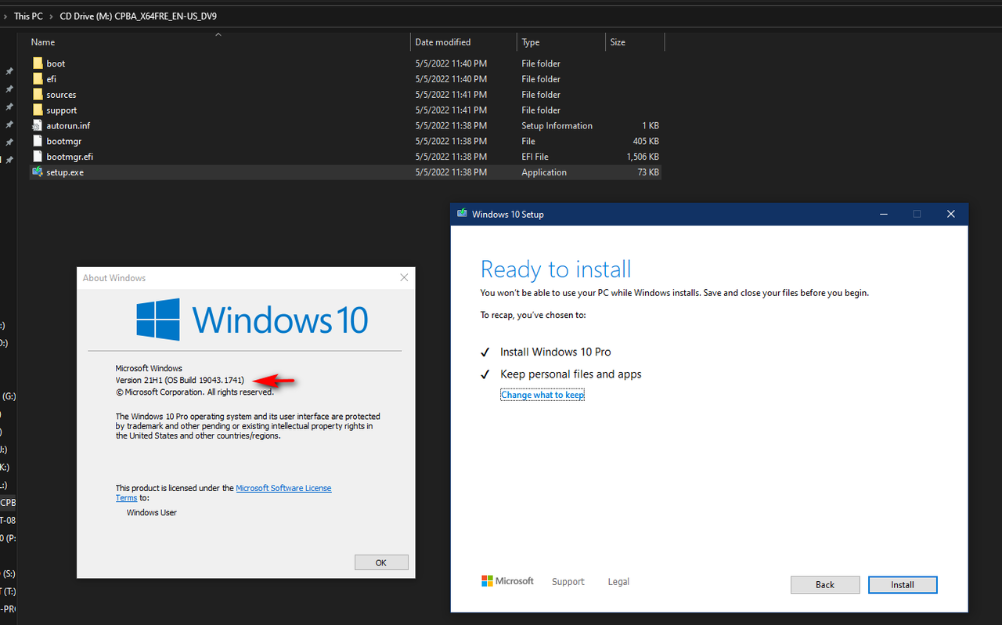
Task: Click the Windows 10 Setup title bar icon
Action: 462,214
